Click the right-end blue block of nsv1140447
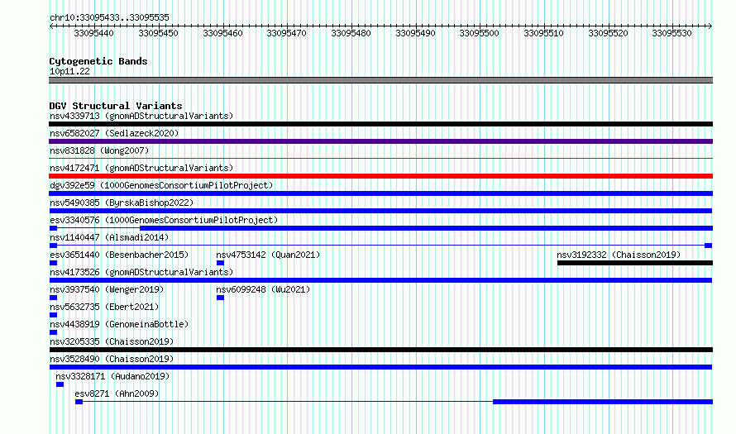Viewport: 736px width, 434px height. 709,246
